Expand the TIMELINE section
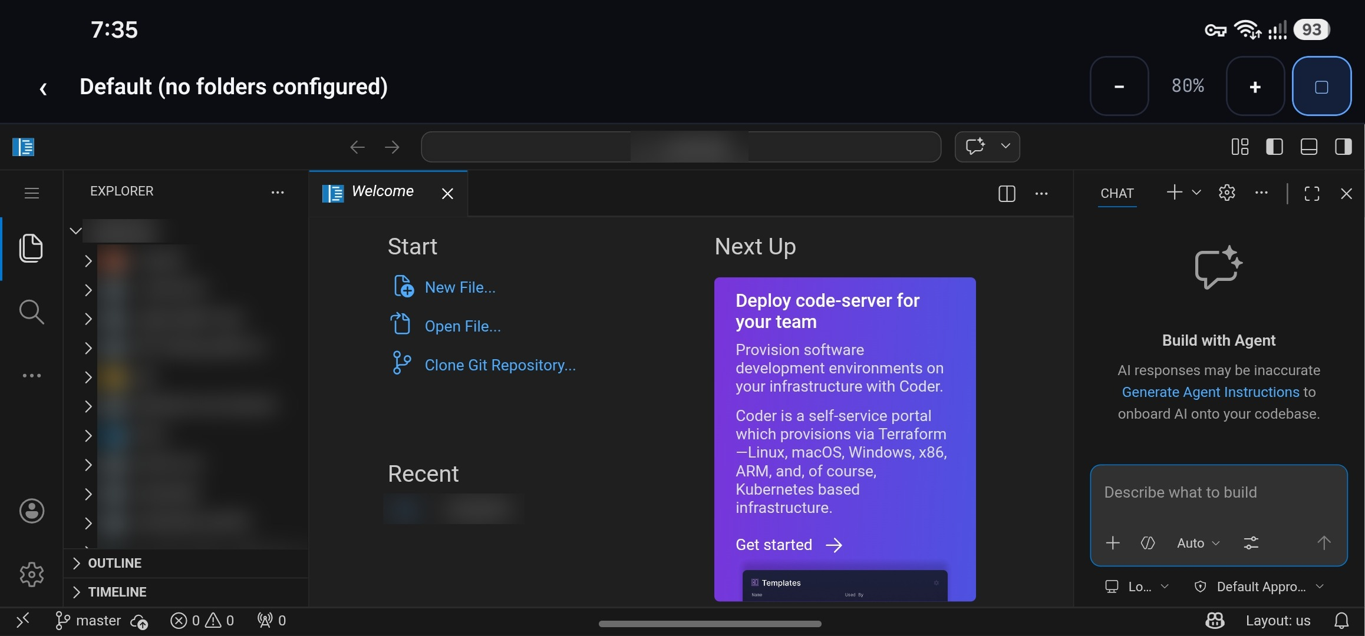The width and height of the screenshot is (1365, 636). [186, 592]
